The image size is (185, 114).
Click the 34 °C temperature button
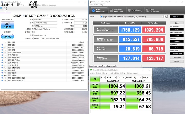click(7, 37)
